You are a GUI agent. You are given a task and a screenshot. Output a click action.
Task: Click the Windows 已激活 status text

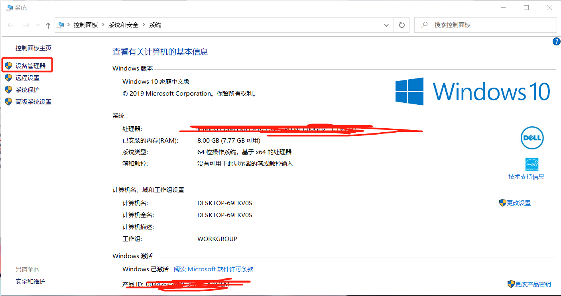(146, 269)
